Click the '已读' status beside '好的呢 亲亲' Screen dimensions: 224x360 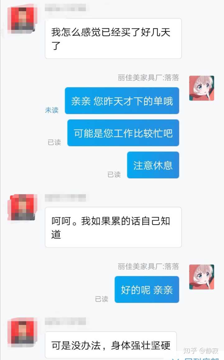click(102, 299)
